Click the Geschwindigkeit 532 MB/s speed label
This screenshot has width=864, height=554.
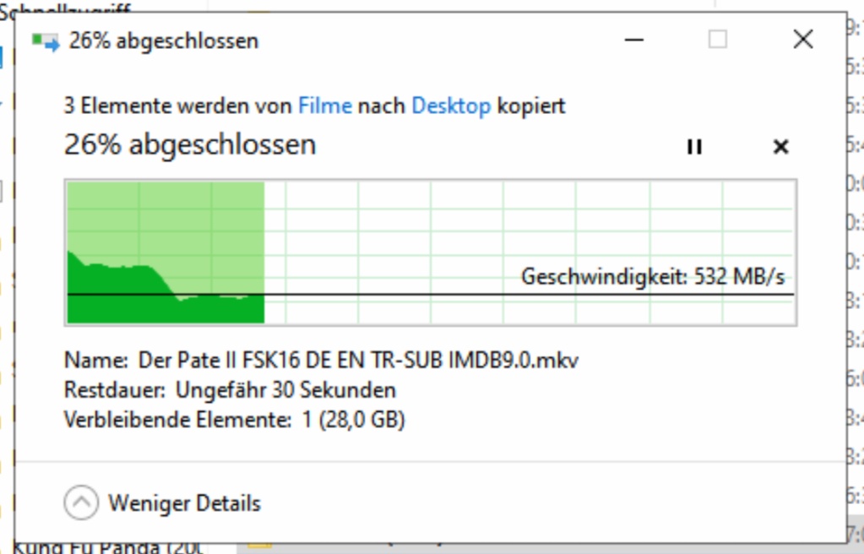pyautogui.click(x=653, y=276)
